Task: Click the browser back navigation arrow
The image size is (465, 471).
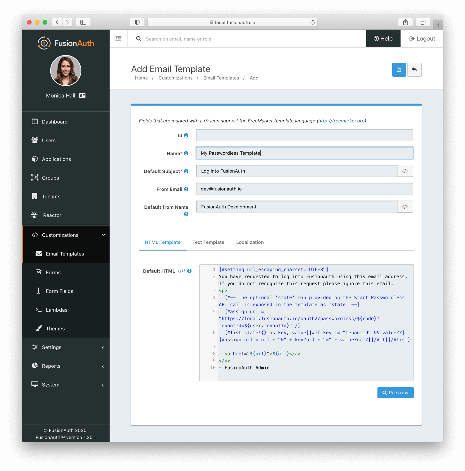Action: 57,22
